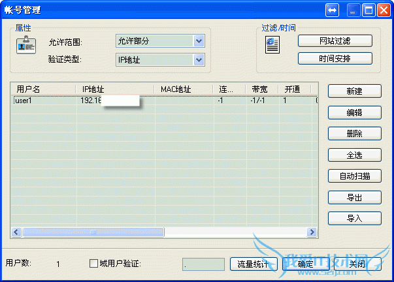Open 流量统计

point(254,264)
